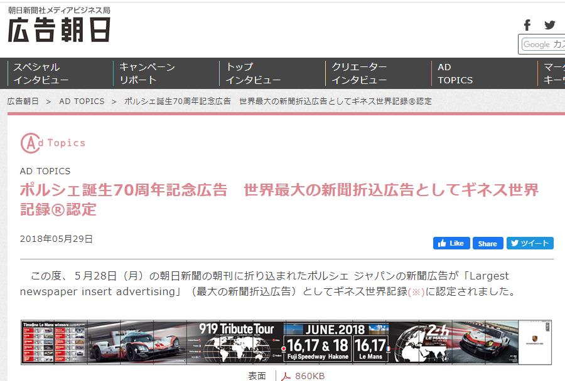Click the (※) footnote link
Screen dimensions: 565x381
click(416, 291)
